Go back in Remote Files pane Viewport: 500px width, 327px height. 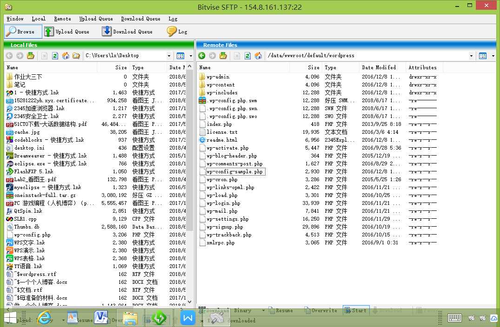tap(202, 56)
